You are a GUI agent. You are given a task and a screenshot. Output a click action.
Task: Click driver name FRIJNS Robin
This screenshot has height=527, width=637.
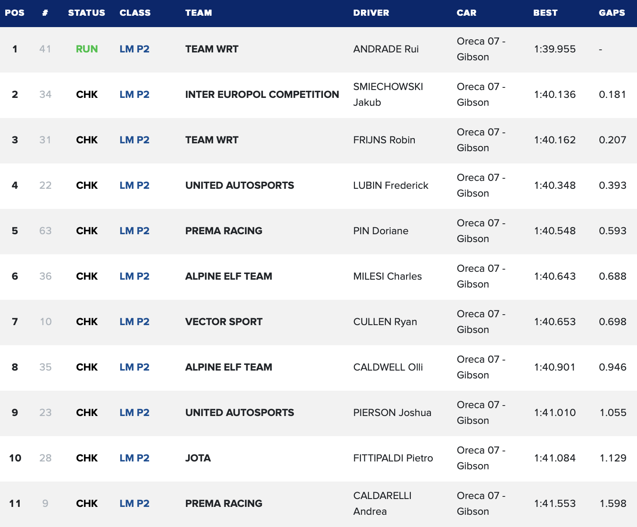384,140
